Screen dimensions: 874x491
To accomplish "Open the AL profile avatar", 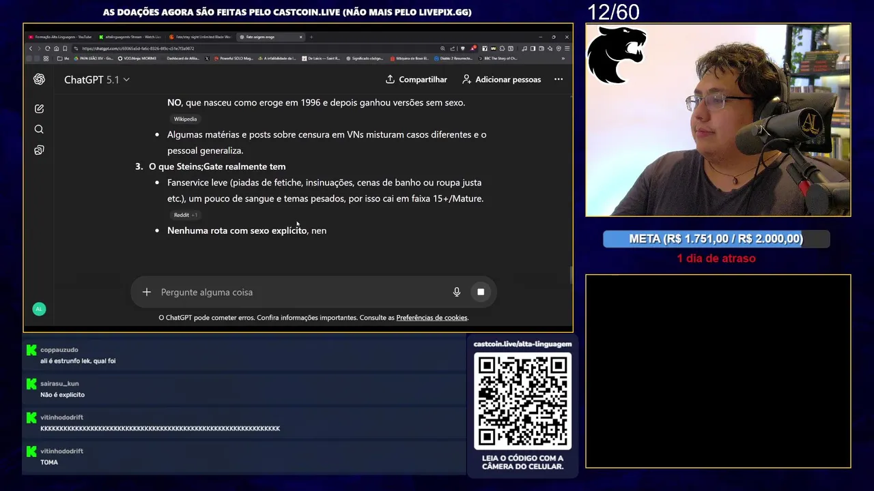I will 39,309.
